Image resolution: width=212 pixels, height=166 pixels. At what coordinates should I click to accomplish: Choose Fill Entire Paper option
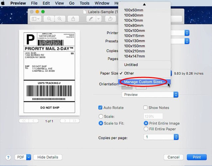pos(146,129)
